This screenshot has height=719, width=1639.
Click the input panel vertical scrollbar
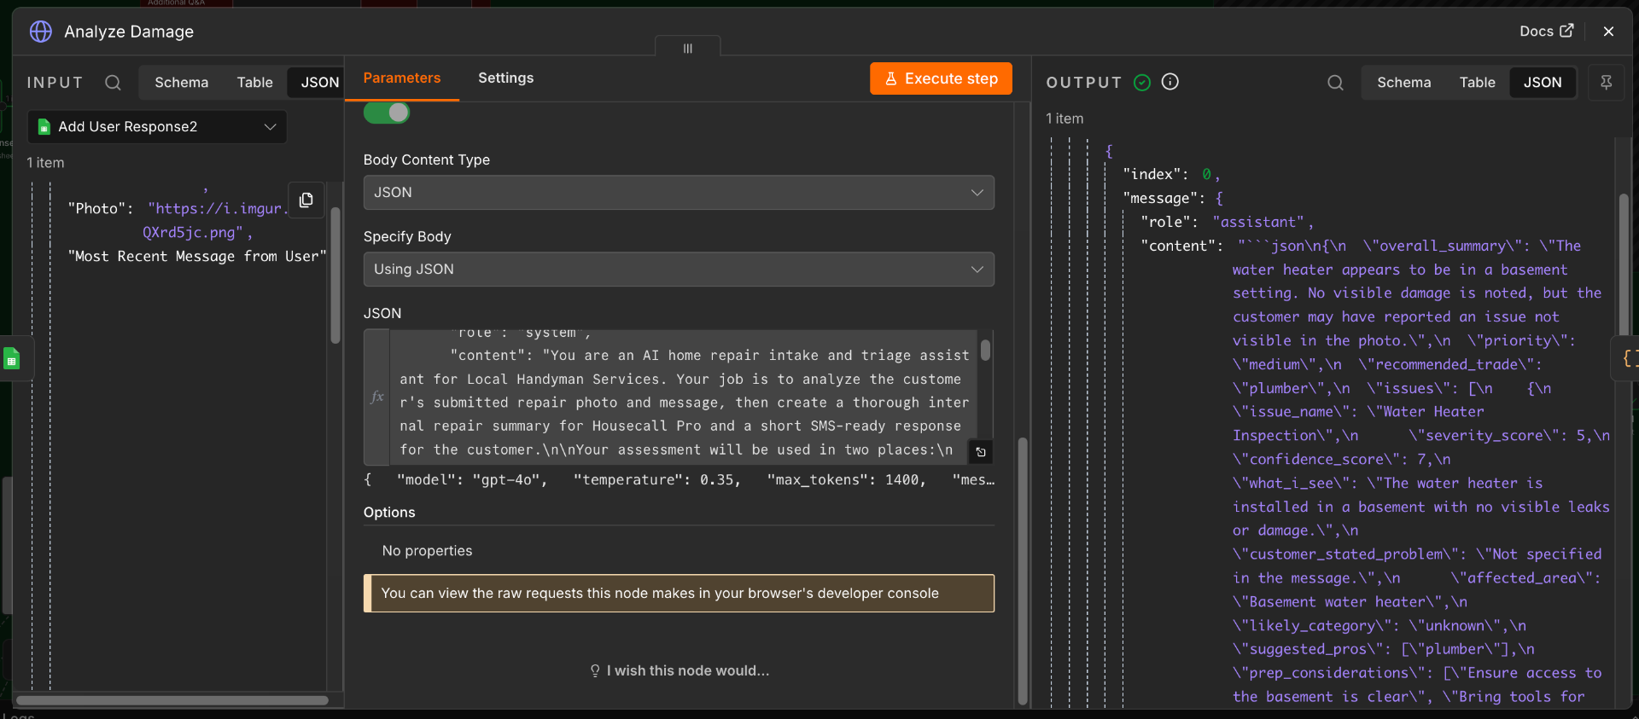coord(335,275)
